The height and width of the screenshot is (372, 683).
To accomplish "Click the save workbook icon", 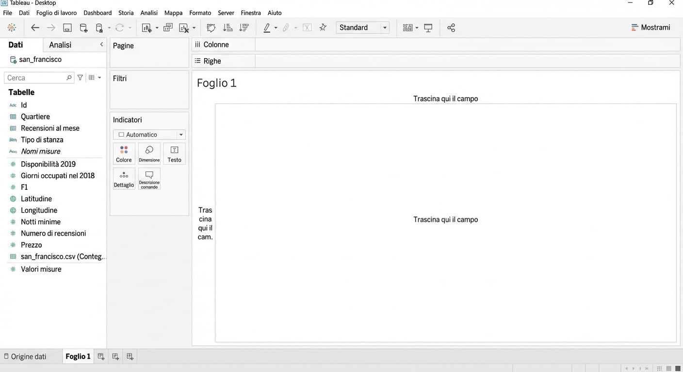I will pyautogui.click(x=67, y=28).
